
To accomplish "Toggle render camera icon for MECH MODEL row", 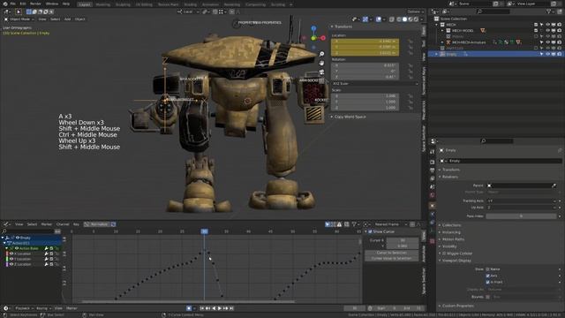I will [559, 31].
